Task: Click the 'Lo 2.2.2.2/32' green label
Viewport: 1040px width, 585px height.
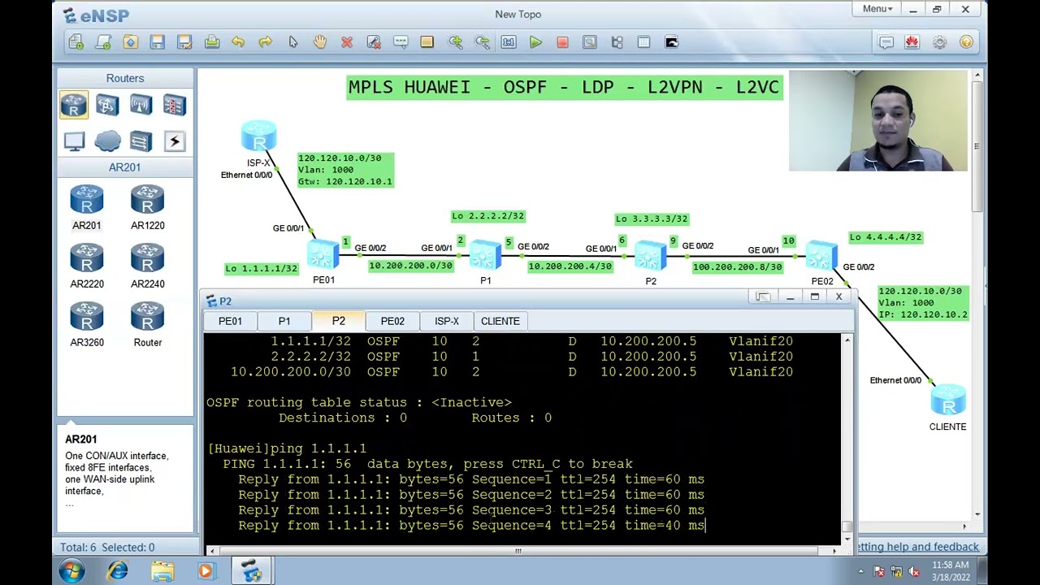Action: (x=488, y=216)
